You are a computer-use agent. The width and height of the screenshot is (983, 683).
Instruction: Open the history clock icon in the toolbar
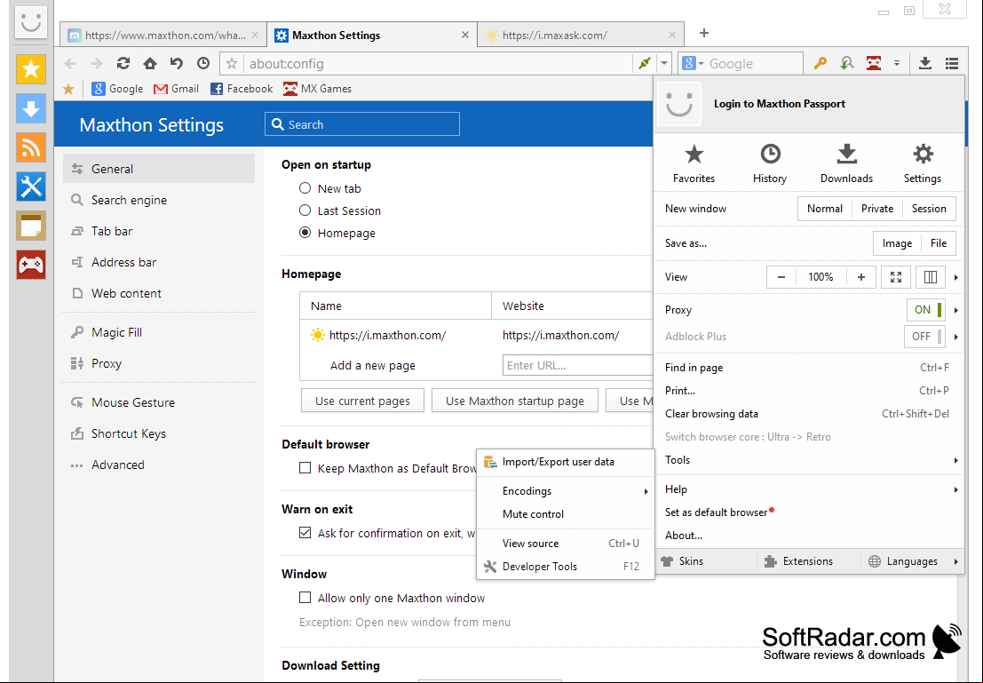point(203,63)
